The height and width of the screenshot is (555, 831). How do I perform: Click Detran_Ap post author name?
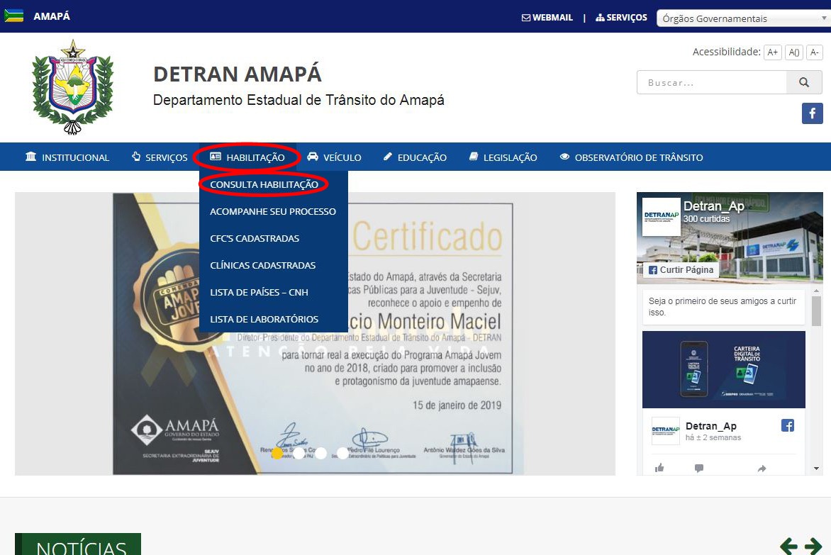(710, 426)
